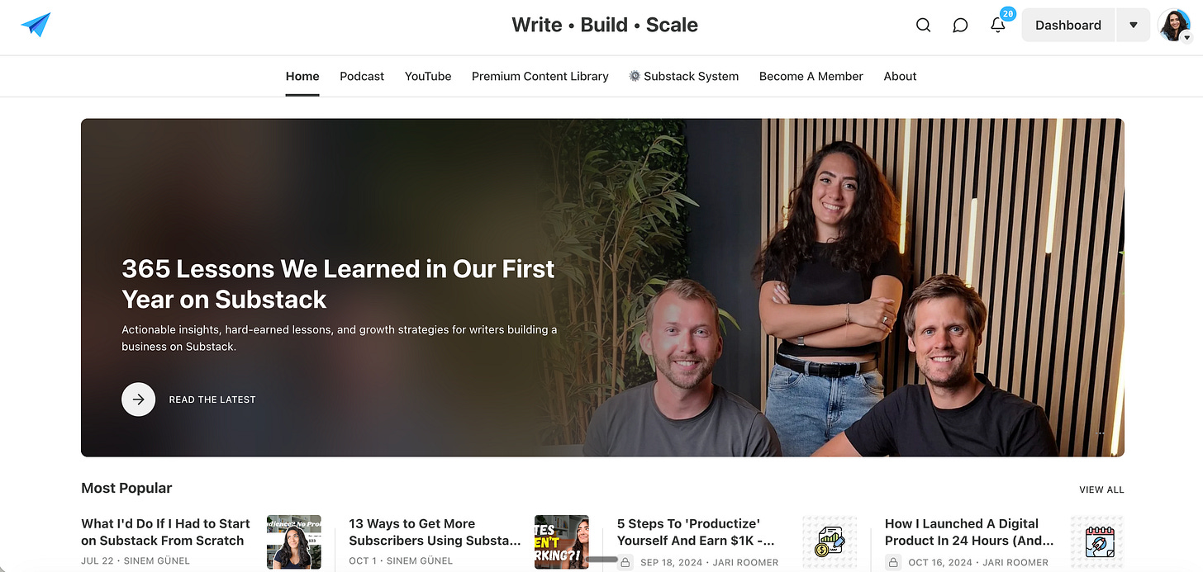Screen dimensions: 1203x572
Task: Click the circular arrow icon in the banner
Action: click(138, 399)
